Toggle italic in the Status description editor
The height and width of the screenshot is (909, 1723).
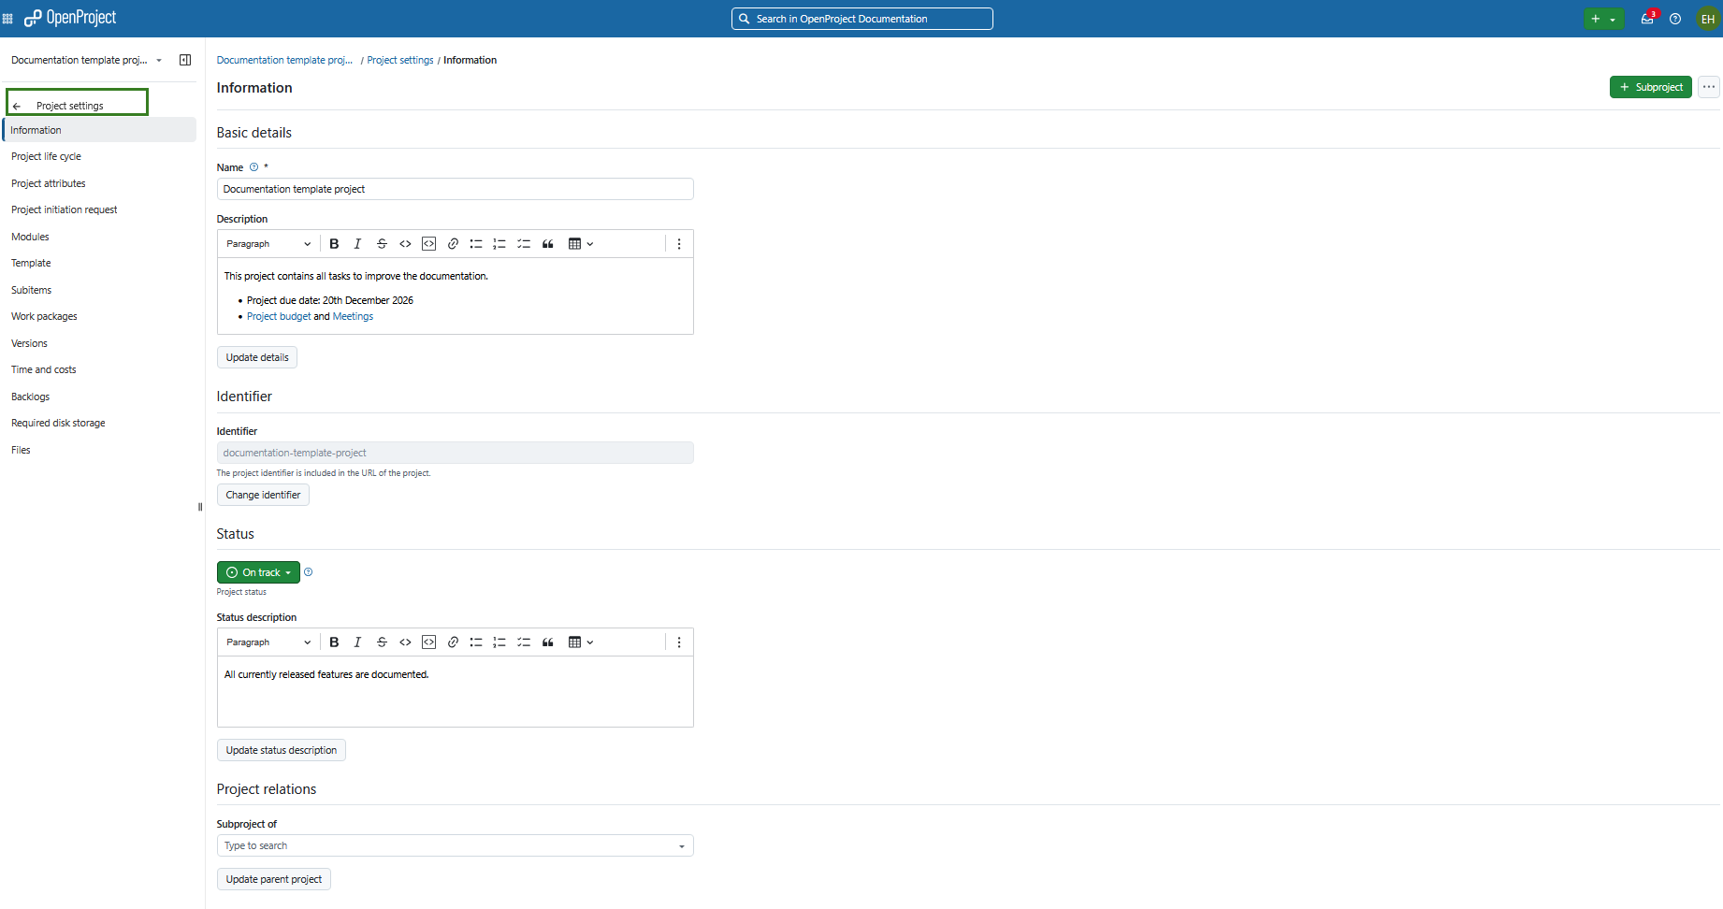[357, 642]
